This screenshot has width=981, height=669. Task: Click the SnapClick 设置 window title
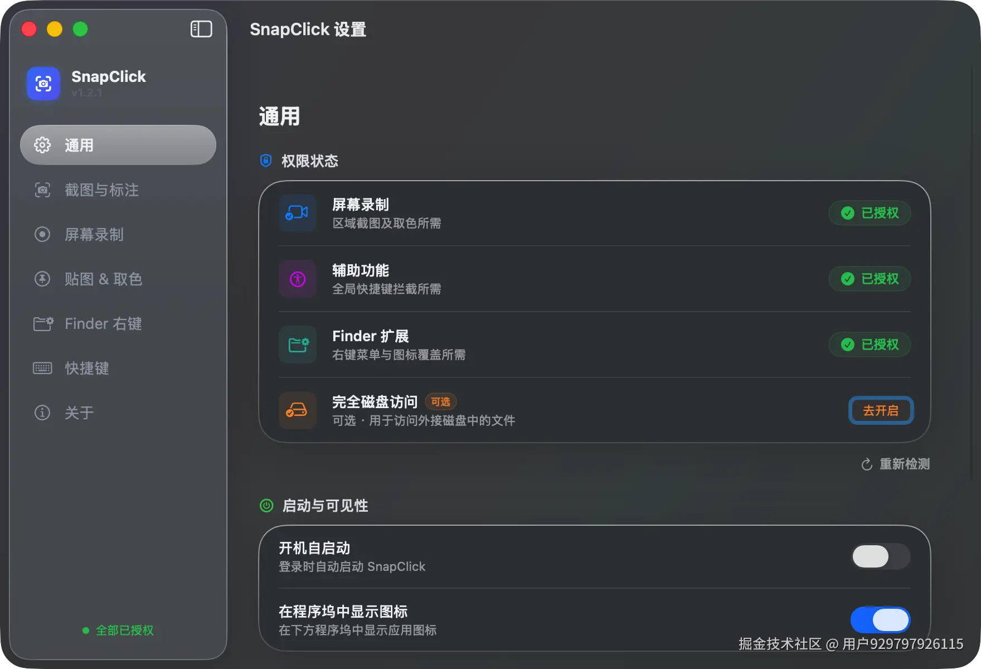click(x=308, y=29)
